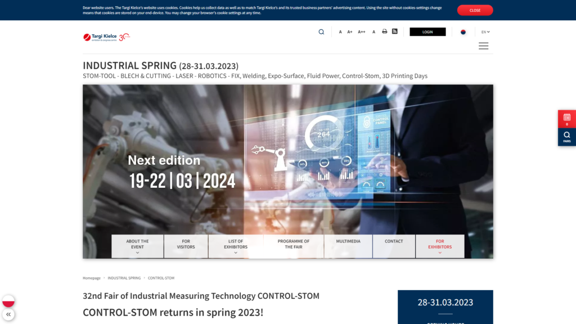Image resolution: width=576 pixels, height=324 pixels.
Task: Set normal font size with the A icon
Action: 340,32
